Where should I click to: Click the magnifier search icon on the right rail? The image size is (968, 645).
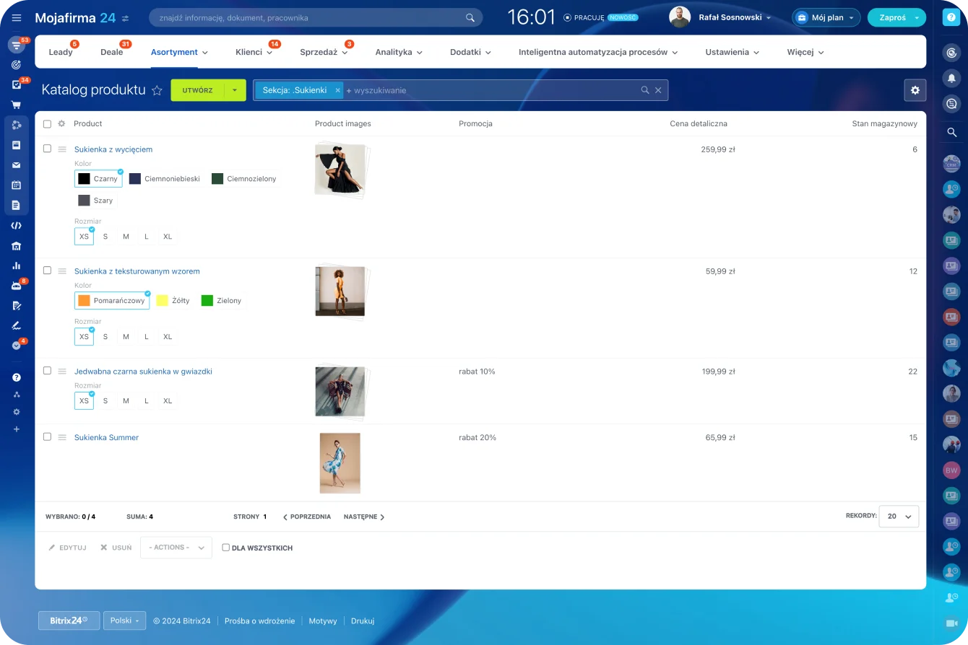tap(951, 132)
